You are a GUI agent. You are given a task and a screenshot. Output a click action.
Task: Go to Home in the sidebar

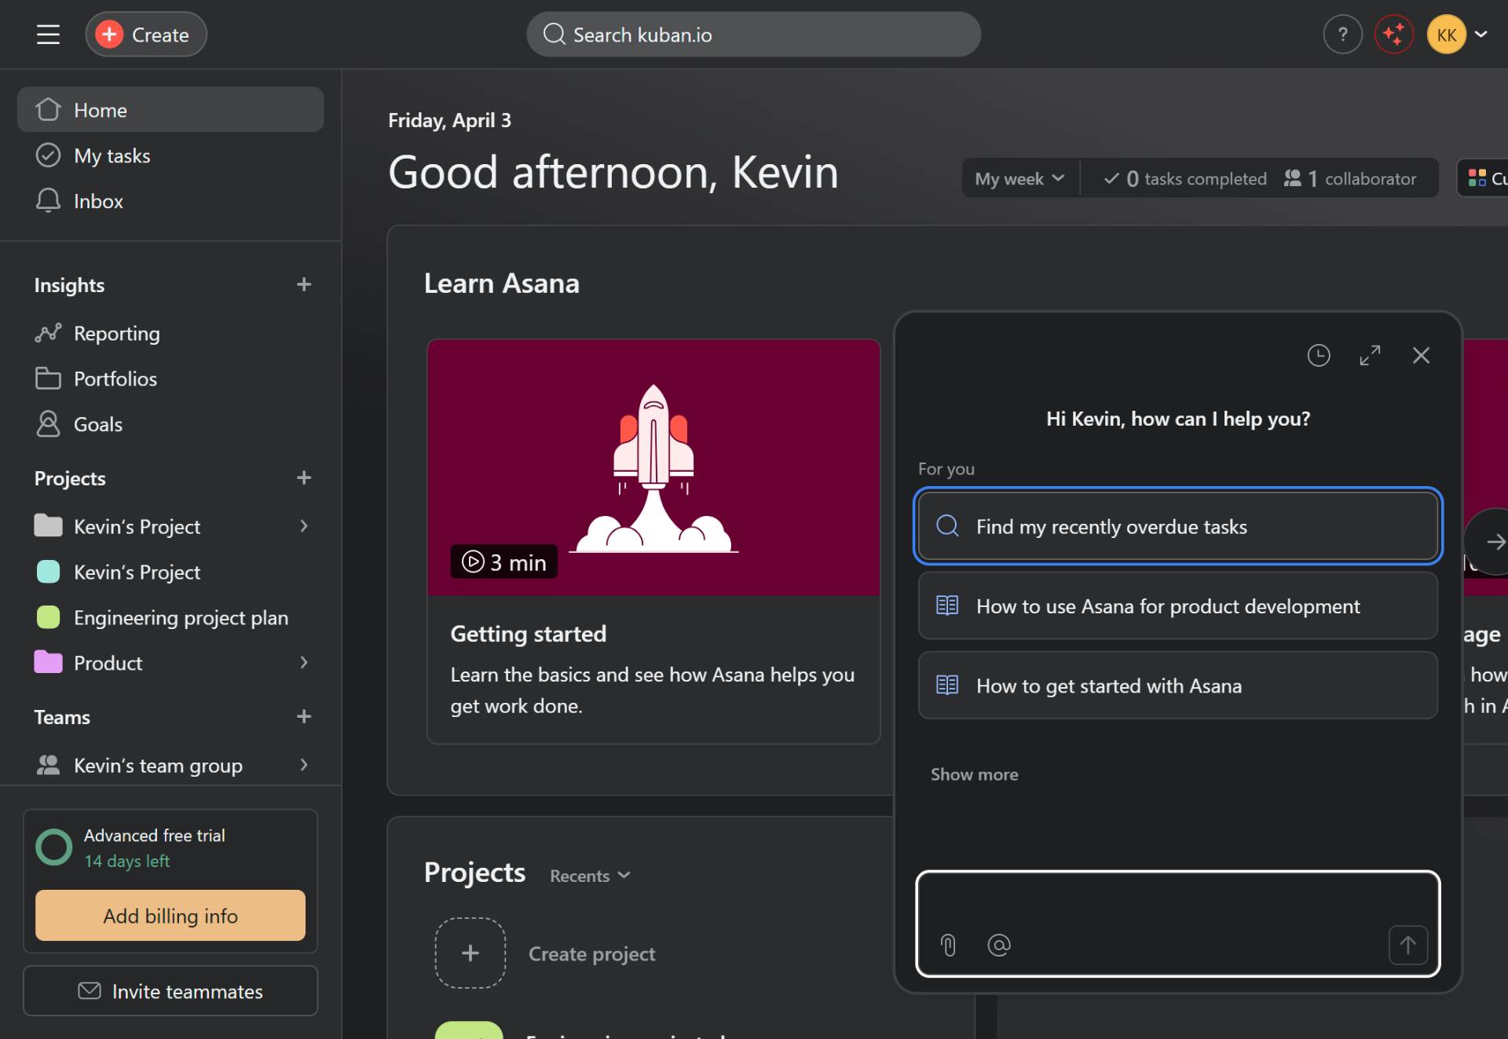click(170, 110)
